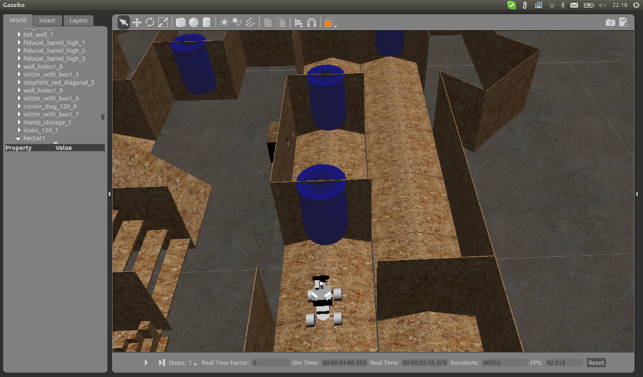
Task: Copy the selected model
Action: [267, 22]
